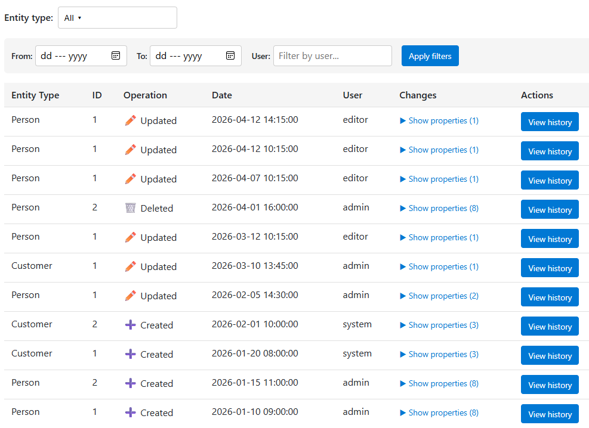589x428 pixels.
Task: Click the Entity type: label
Action: coord(29,18)
